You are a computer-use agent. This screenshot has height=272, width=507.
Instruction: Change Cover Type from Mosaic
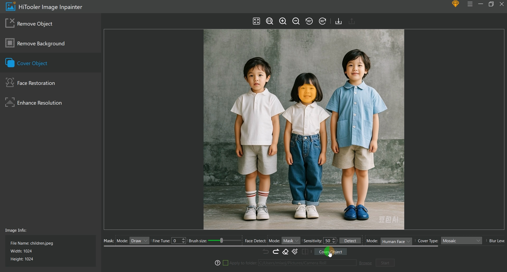click(x=461, y=241)
